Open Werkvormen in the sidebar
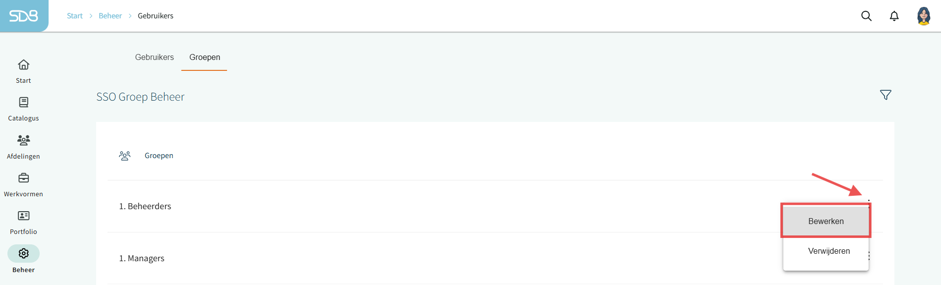The height and width of the screenshot is (285, 941). pyautogui.click(x=23, y=184)
